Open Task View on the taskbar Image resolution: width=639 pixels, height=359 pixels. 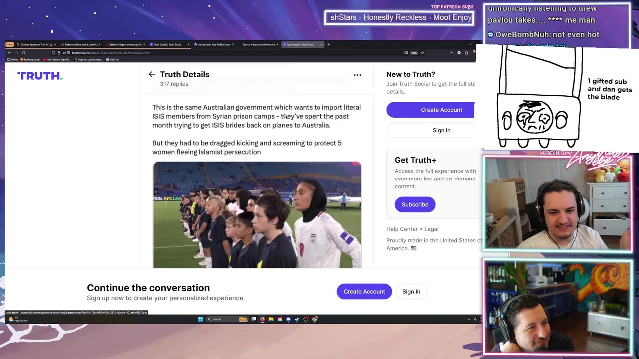tap(254, 319)
